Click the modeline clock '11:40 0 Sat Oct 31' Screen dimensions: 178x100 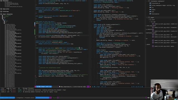coord(78,87)
